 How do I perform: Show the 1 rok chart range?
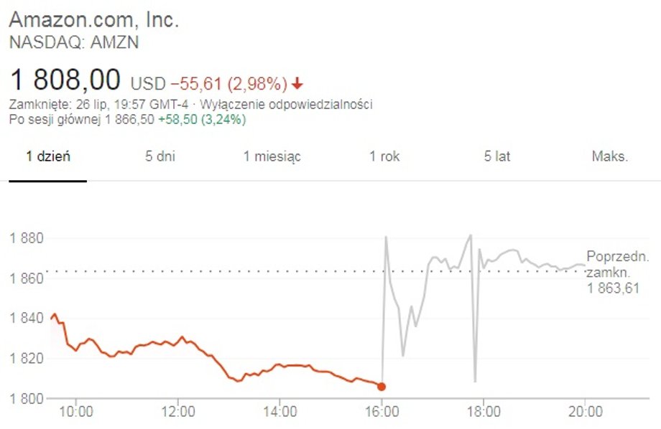click(384, 156)
